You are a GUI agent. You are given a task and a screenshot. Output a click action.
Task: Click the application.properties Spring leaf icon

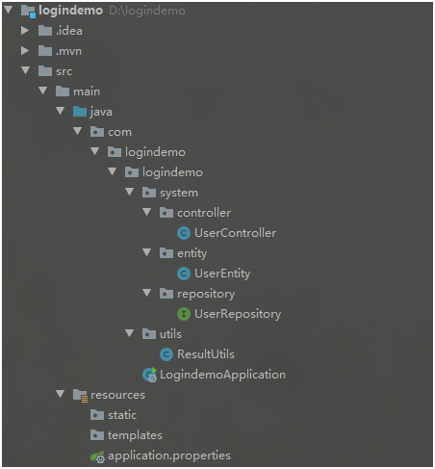click(x=97, y=456)
